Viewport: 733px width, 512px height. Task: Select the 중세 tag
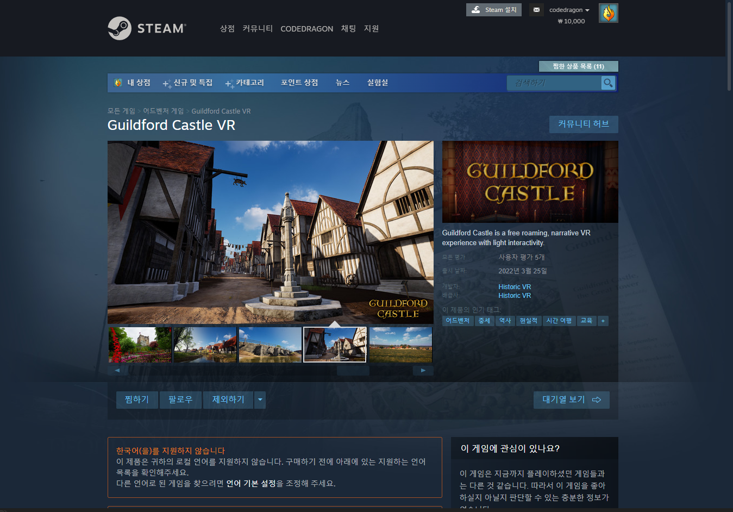click(484, 321)
